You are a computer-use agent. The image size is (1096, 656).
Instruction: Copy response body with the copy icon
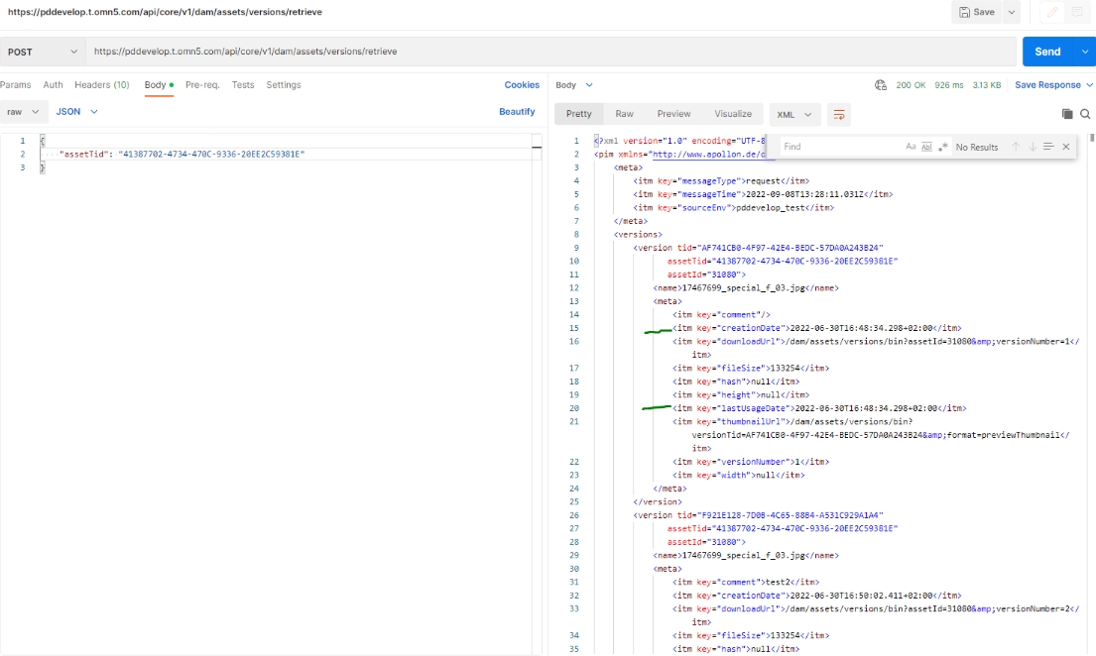1067,114
